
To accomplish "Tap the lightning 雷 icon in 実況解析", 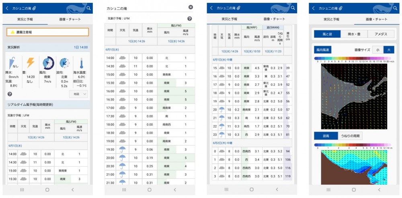I will (x=31, y=63).
